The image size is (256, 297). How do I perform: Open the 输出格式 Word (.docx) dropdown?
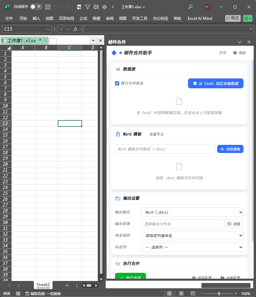click(x=192, y=212)
